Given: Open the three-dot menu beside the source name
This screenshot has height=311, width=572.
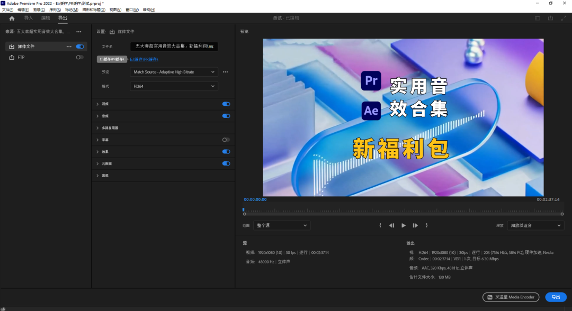Looking at the screenshot, I should [79, 32].
